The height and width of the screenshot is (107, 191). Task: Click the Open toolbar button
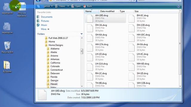pyautogui.click(x=76, y=6)
